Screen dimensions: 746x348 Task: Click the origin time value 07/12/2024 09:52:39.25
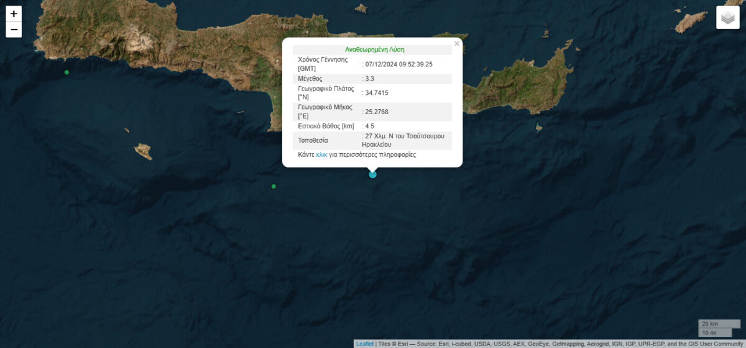click(x=399, y=64)
